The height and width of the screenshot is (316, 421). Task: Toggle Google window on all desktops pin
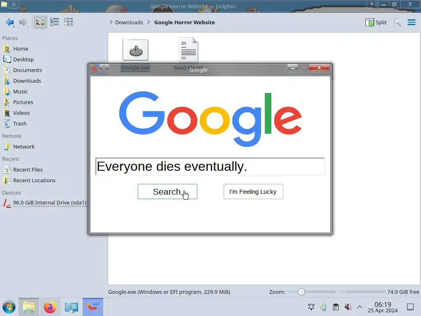(104, 68)
